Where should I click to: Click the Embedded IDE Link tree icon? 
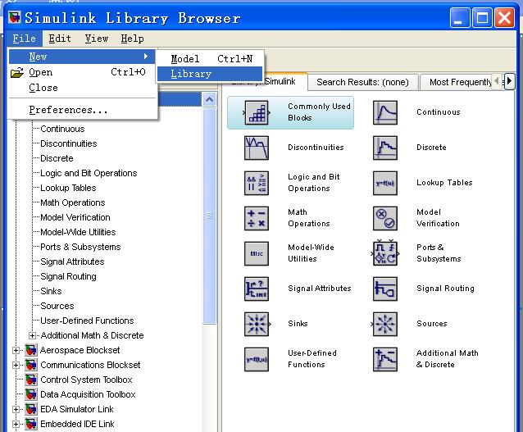point(31,424)
